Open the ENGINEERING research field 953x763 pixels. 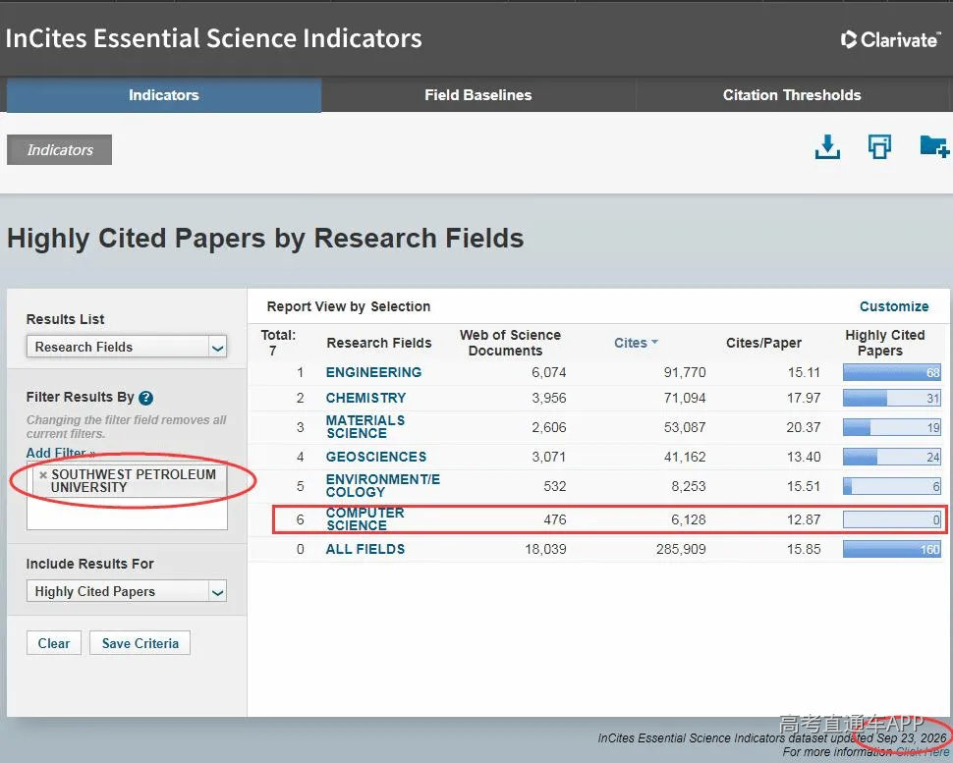(x=373, y=372)
